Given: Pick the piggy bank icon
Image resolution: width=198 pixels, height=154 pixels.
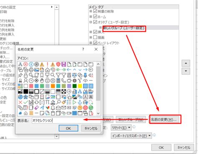Looking at the screenshot, I should [x=69, y=80].
